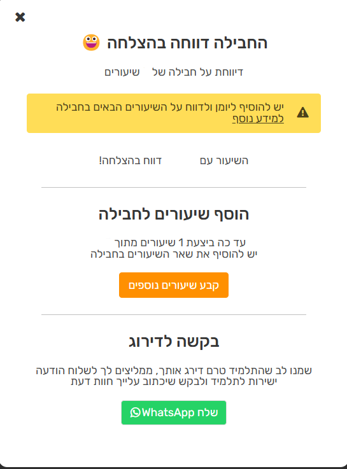Close the dialog with the X icon

click(20, 17)
